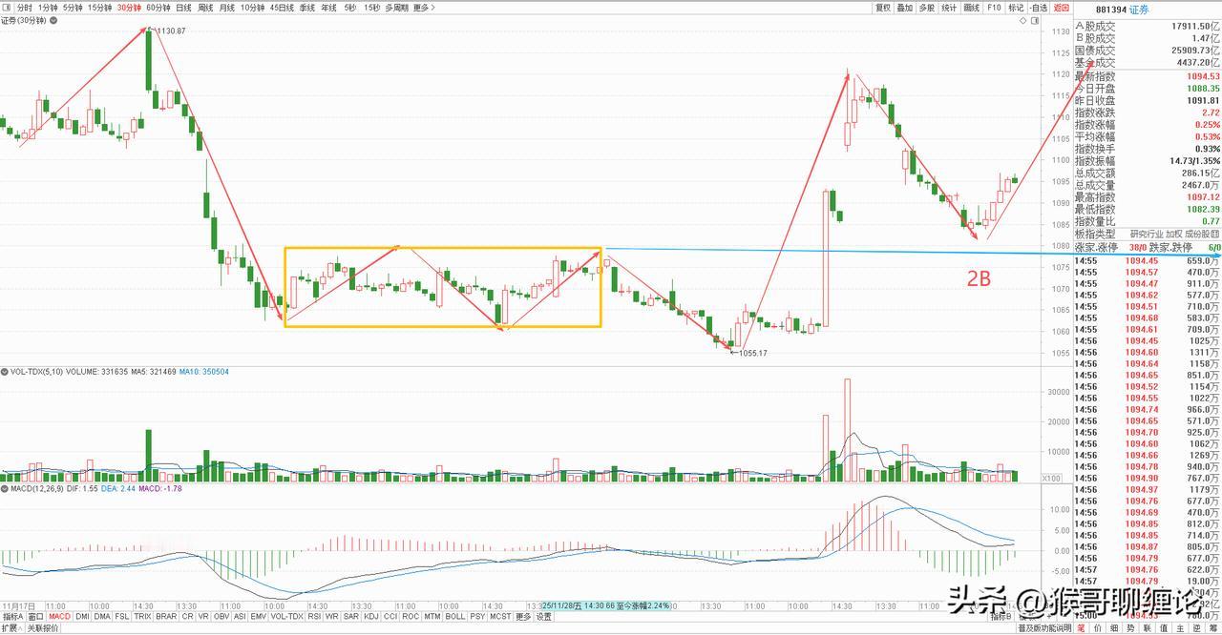1222x635 pixels.
Task: Select OBV indicator tab
Action: pos(221,617)
